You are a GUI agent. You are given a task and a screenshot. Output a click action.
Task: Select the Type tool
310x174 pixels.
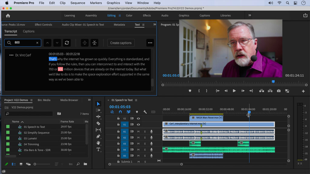pyautogui.click(x=98, y=149)
